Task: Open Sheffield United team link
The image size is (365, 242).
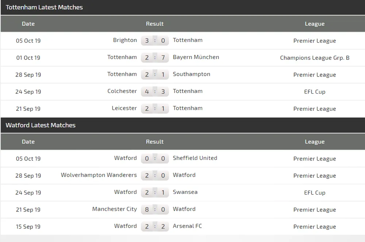Action: pyautogui.click(x=195, y=158)
